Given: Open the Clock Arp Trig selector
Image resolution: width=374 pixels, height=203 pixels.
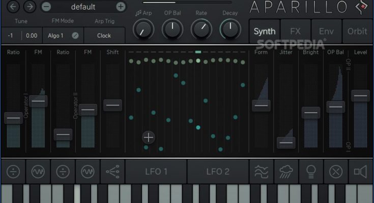Looking at the screenshot, I should [104, 36].
